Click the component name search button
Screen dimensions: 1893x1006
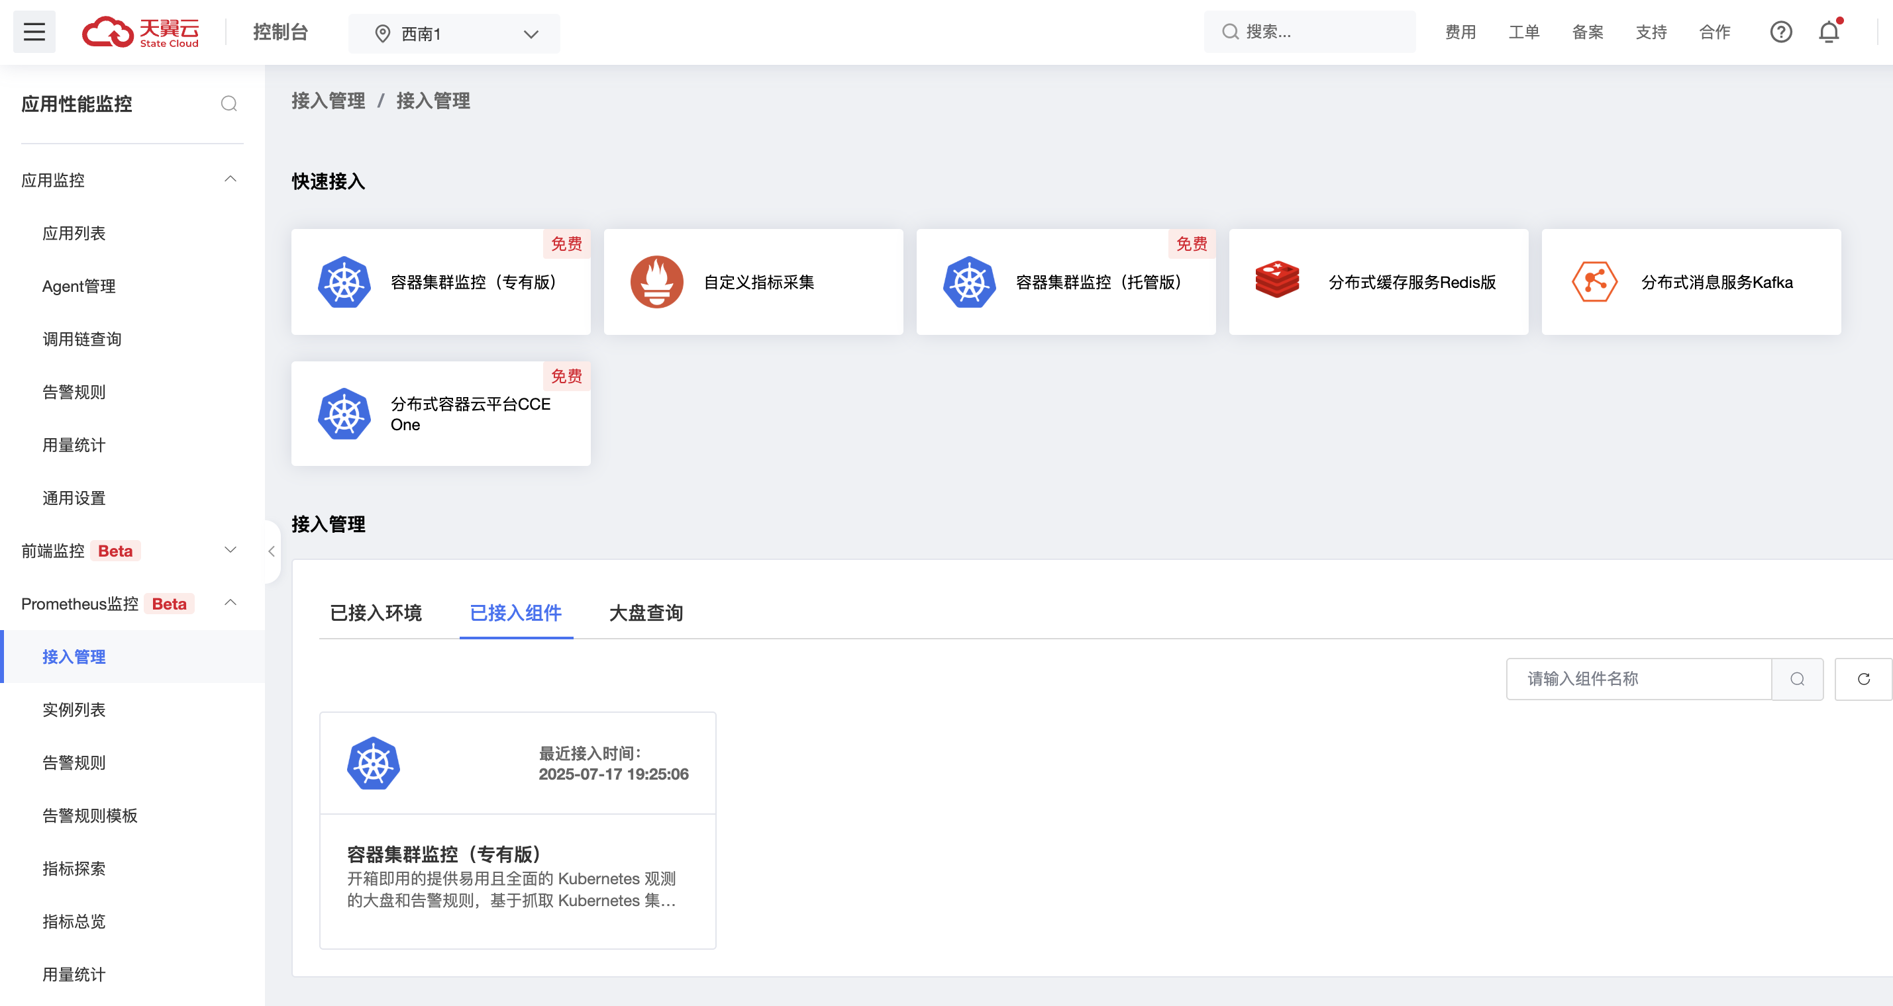[1798, 679]
